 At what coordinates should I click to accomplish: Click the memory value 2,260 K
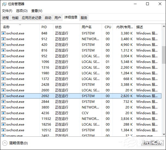click(x=126, y=68)
